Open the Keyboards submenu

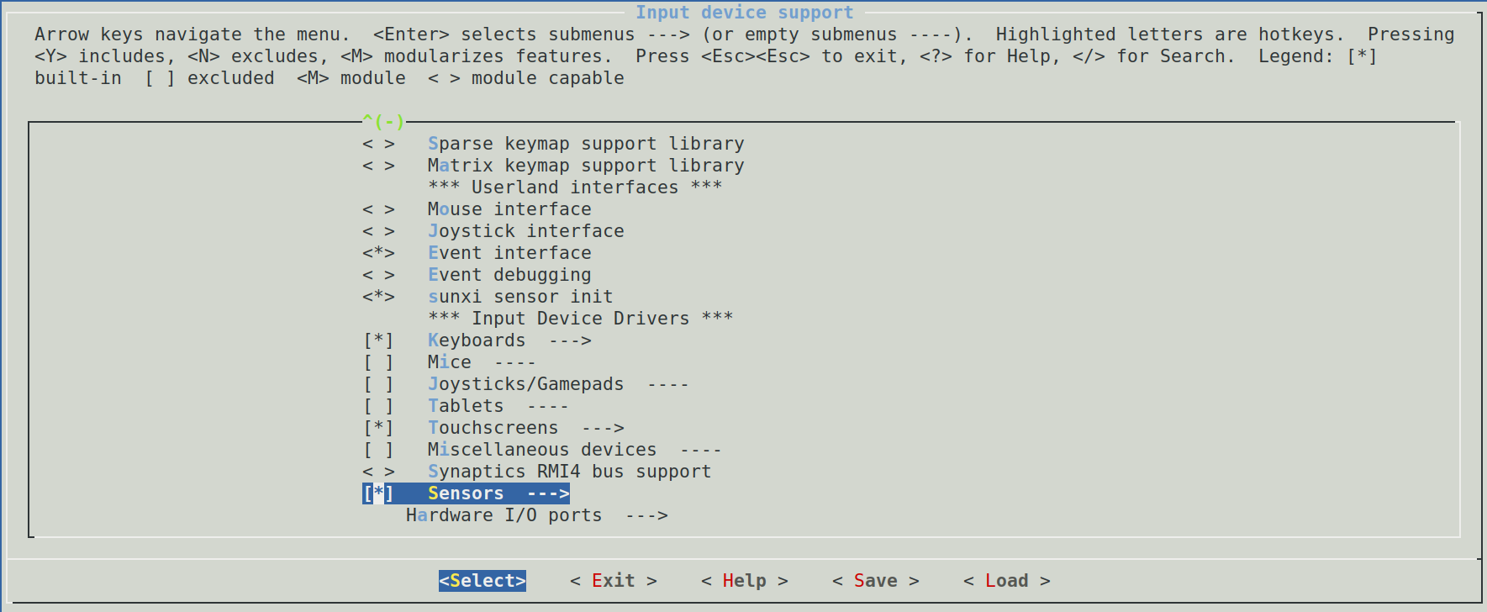tap(509, 340)
